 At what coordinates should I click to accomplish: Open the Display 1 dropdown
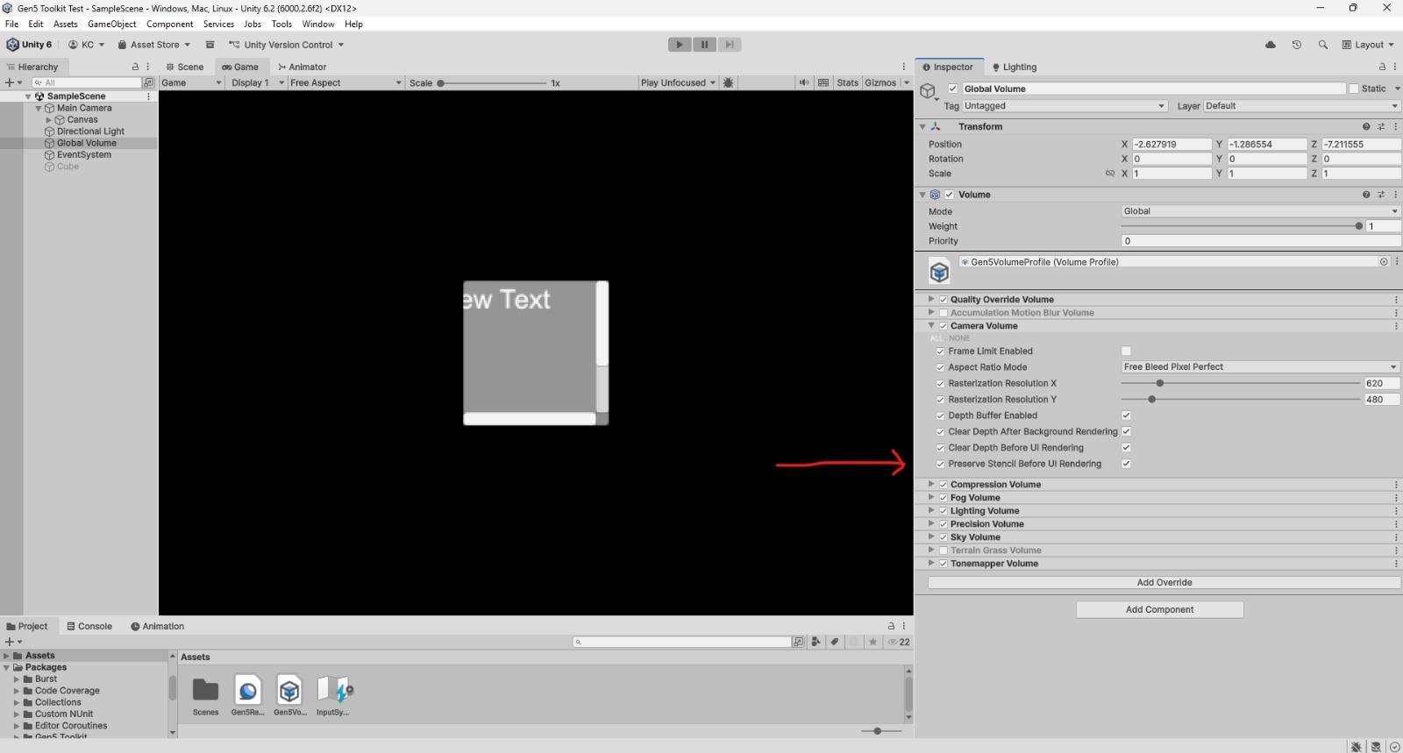(258, 82)
